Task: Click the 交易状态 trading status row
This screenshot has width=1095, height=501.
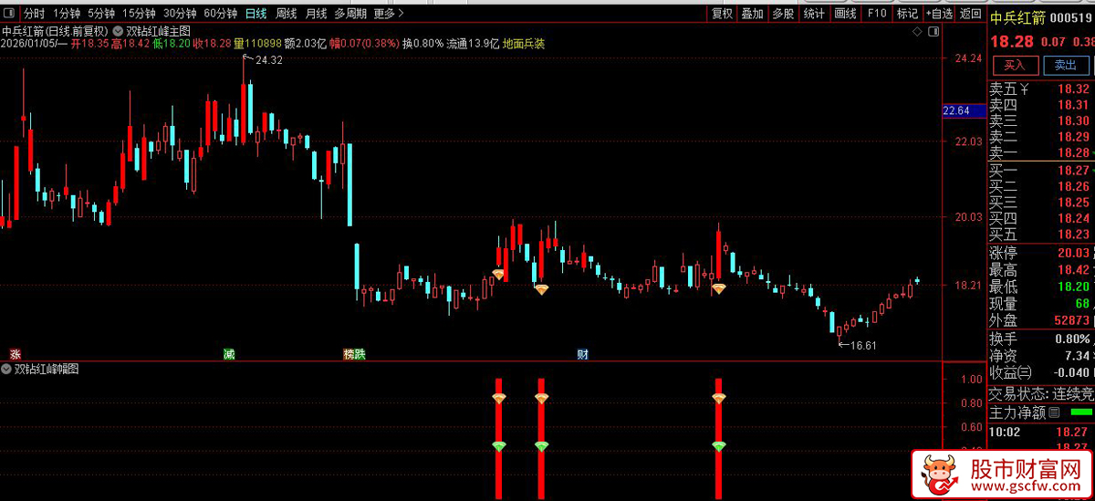Action: (1040, 394)
